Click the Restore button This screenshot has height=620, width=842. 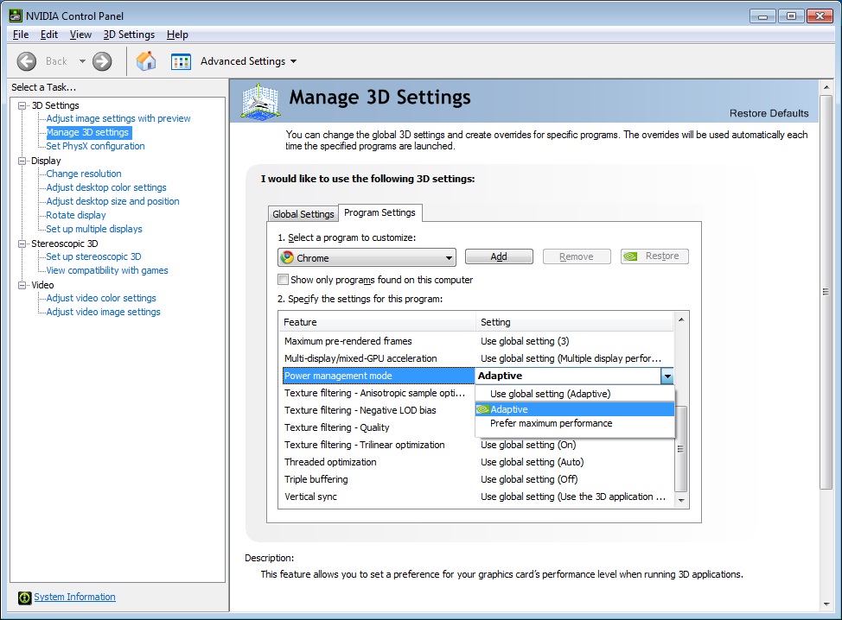654,256
